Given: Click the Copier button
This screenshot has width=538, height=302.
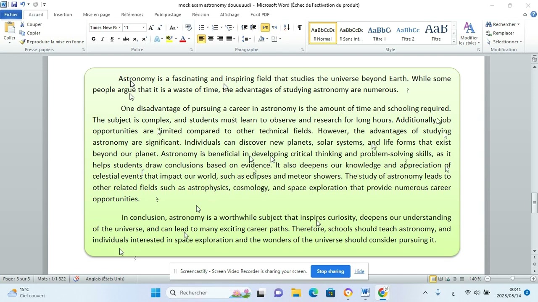Looking at the screenshot, I should tap(30, 33).
